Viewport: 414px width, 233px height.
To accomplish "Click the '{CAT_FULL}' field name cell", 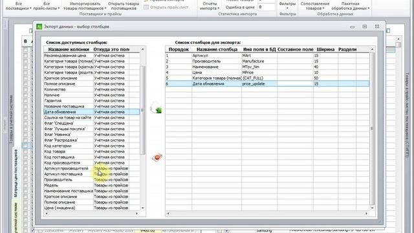I will point(259,78).
